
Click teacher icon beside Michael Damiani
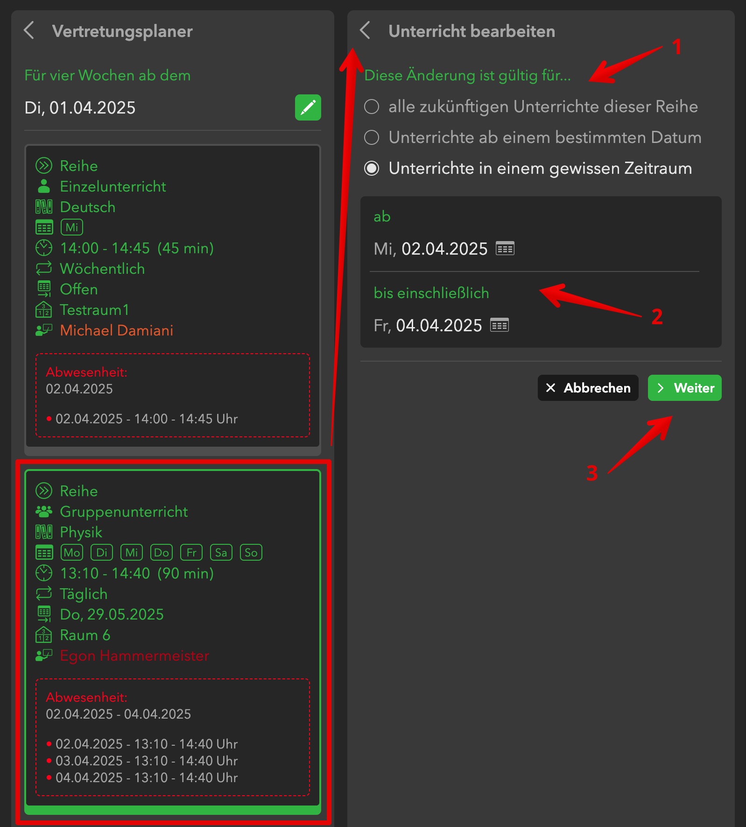coord(44,330)
